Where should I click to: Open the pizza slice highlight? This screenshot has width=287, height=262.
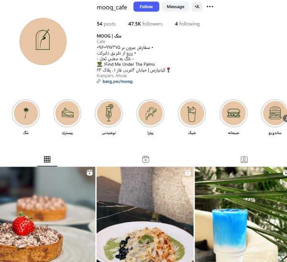[x=151, y=113]
